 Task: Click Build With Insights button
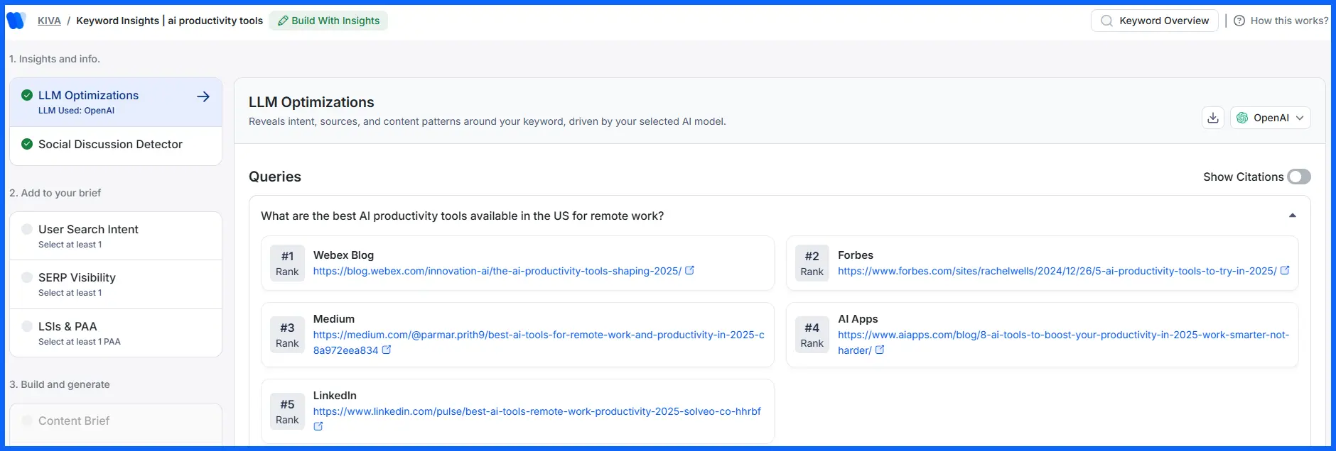[328, 21]
